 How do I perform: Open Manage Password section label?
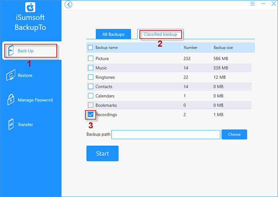(35, 100)
